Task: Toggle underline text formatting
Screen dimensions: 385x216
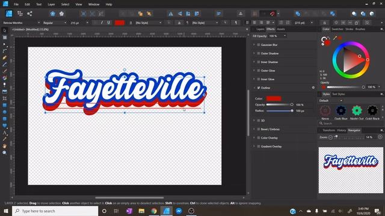Action: (108, 23)
